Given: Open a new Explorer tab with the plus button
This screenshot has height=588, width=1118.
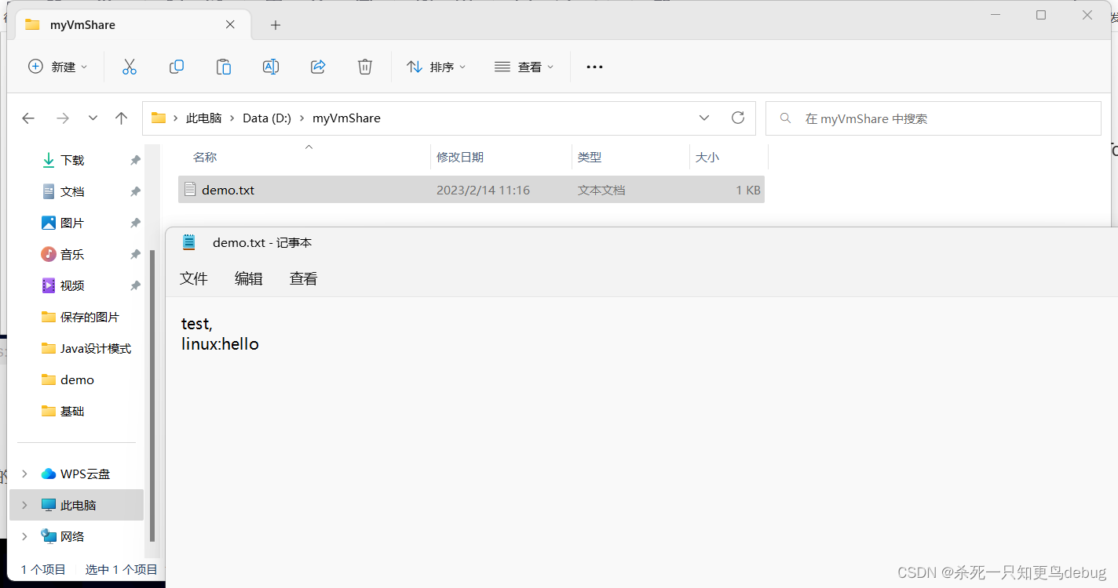Looking at the screenshot, I should click(x=275, y=25).
